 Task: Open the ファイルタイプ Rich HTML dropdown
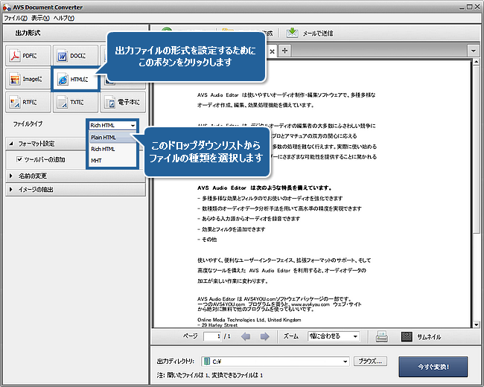pyautogui.click(x=112, y=125)
